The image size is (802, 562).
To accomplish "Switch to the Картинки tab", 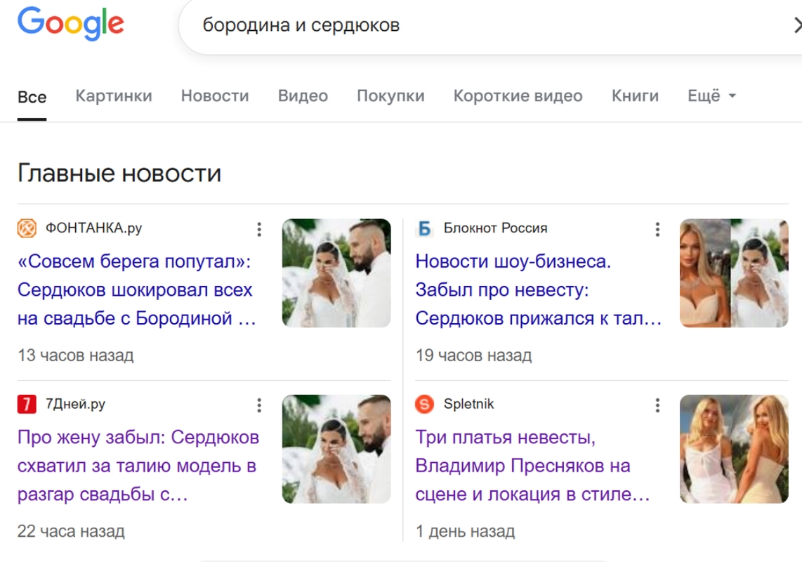I will click(114, 96).
